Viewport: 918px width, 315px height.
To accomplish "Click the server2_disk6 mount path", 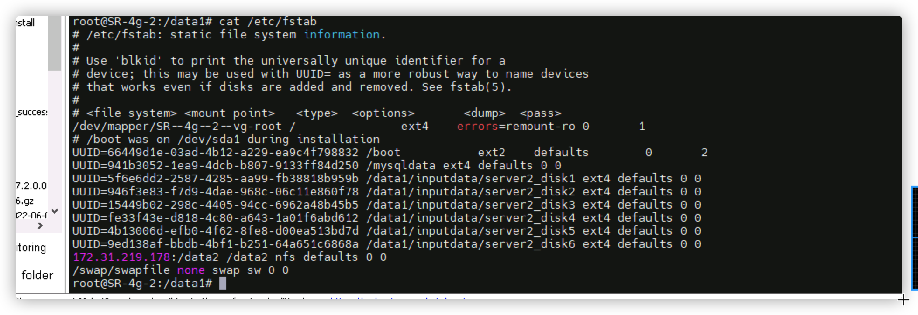I will (471, 244).
